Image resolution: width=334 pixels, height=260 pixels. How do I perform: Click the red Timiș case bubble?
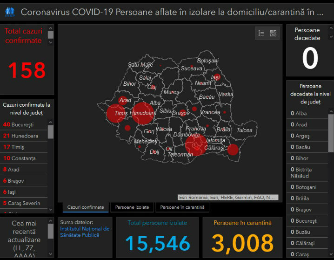[x=116, y=114]
